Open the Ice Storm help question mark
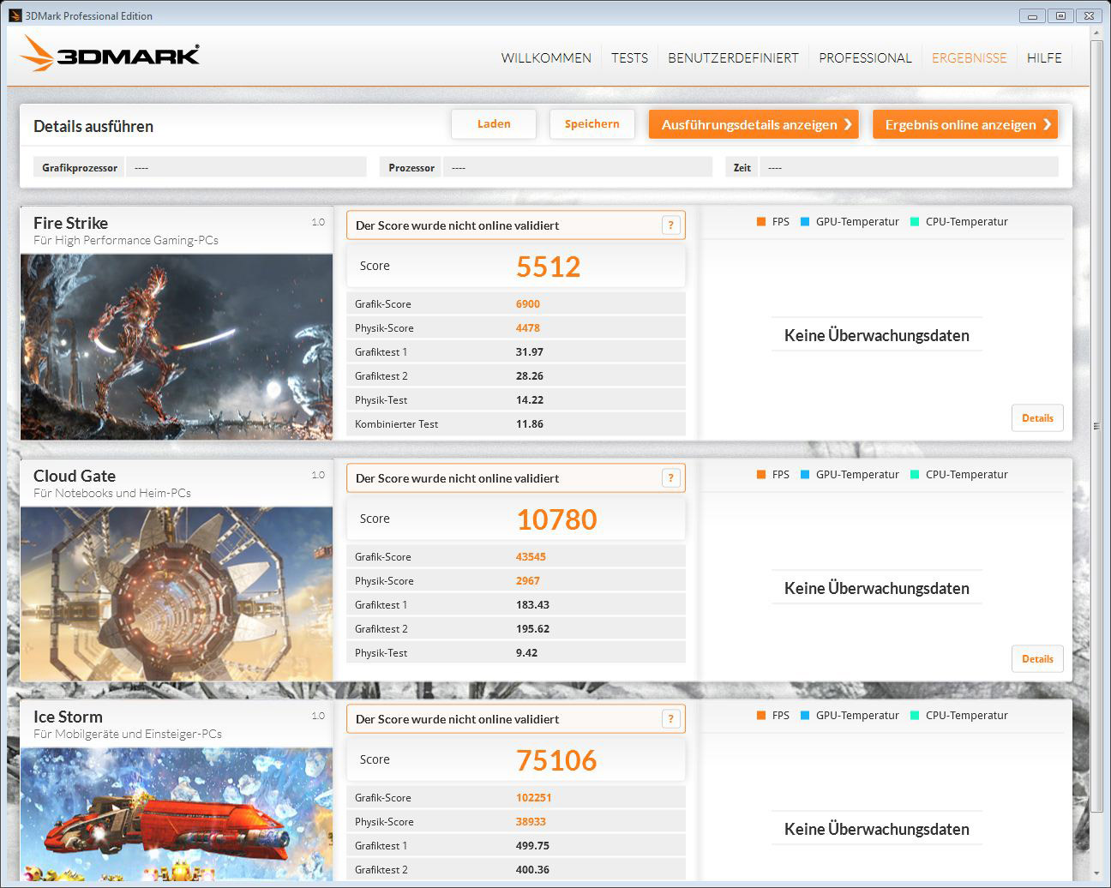Viewport: 1111px width, 888px height. pyautogui.click(x=671, y=719)
